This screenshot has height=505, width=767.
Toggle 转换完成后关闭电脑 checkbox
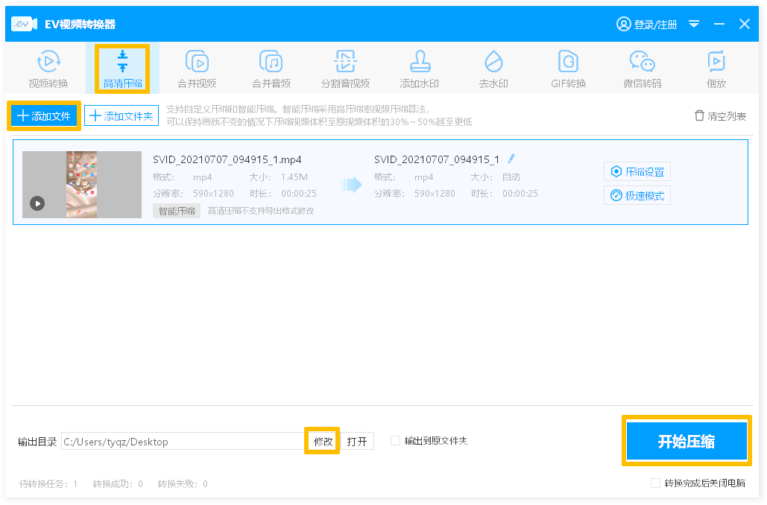point(655,483)
